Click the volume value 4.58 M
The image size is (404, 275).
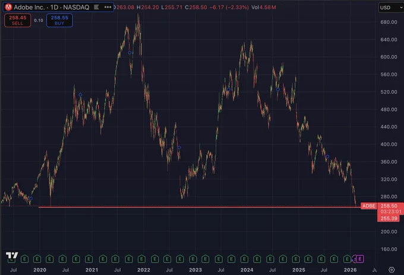268,7
